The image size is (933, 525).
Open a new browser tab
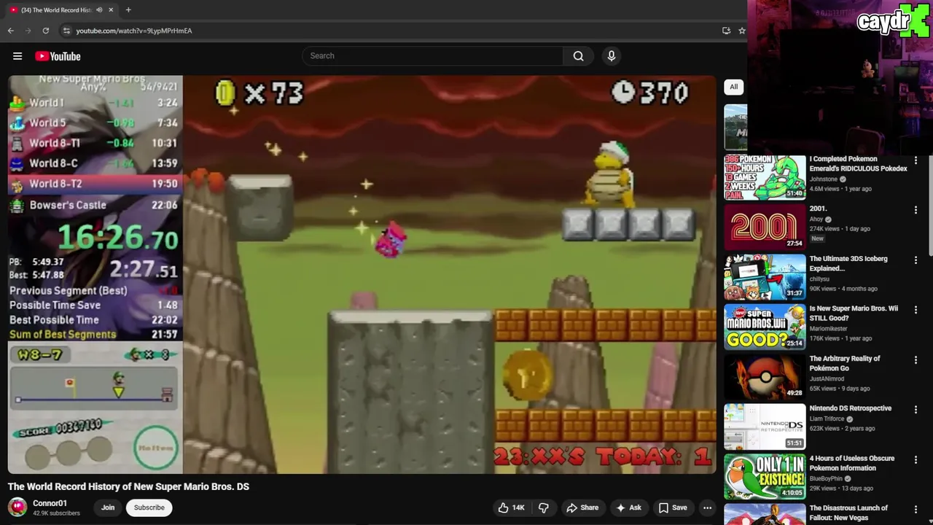coord(128,10)
